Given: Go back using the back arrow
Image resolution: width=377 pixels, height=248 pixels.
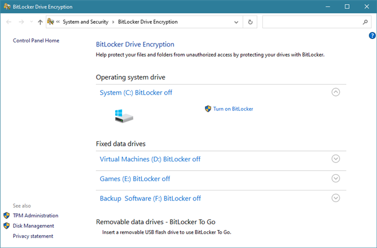Looking at the screenshot, I should coord(9,22).
